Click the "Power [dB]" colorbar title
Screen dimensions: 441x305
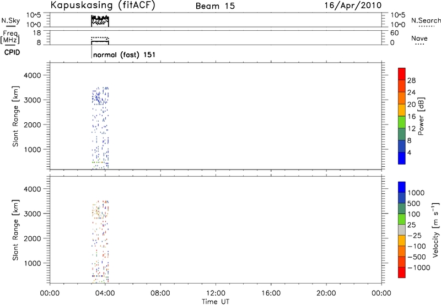point(421,117)
